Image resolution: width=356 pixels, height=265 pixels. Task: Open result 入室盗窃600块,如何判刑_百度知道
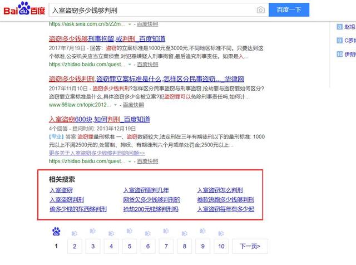point(100,119)
